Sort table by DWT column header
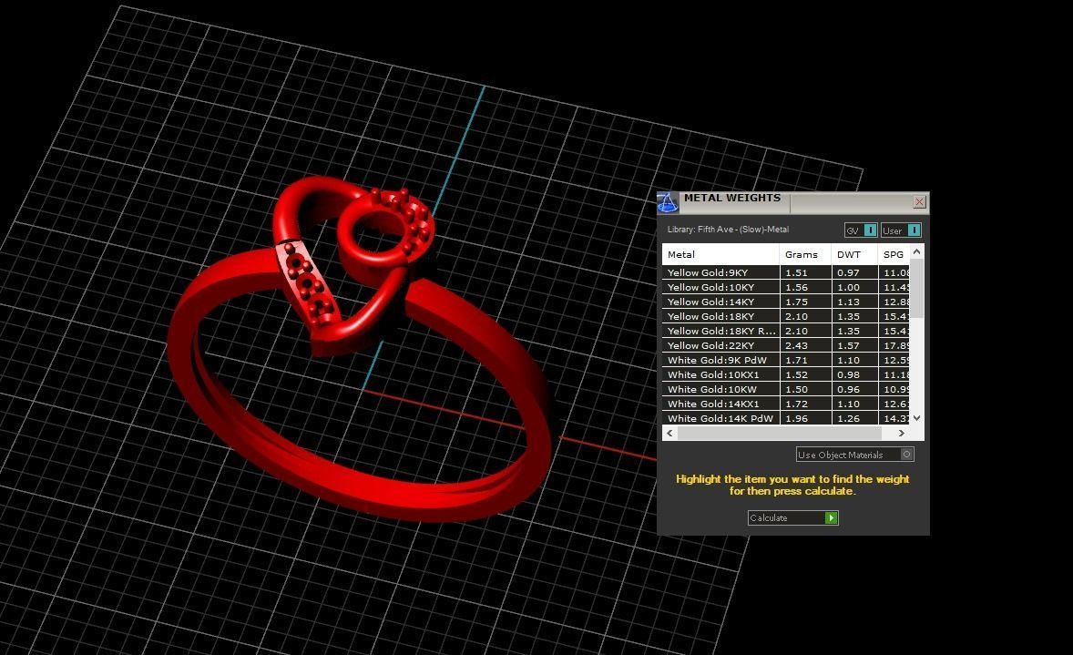The image size is (1073, 655). pos(854,254)
